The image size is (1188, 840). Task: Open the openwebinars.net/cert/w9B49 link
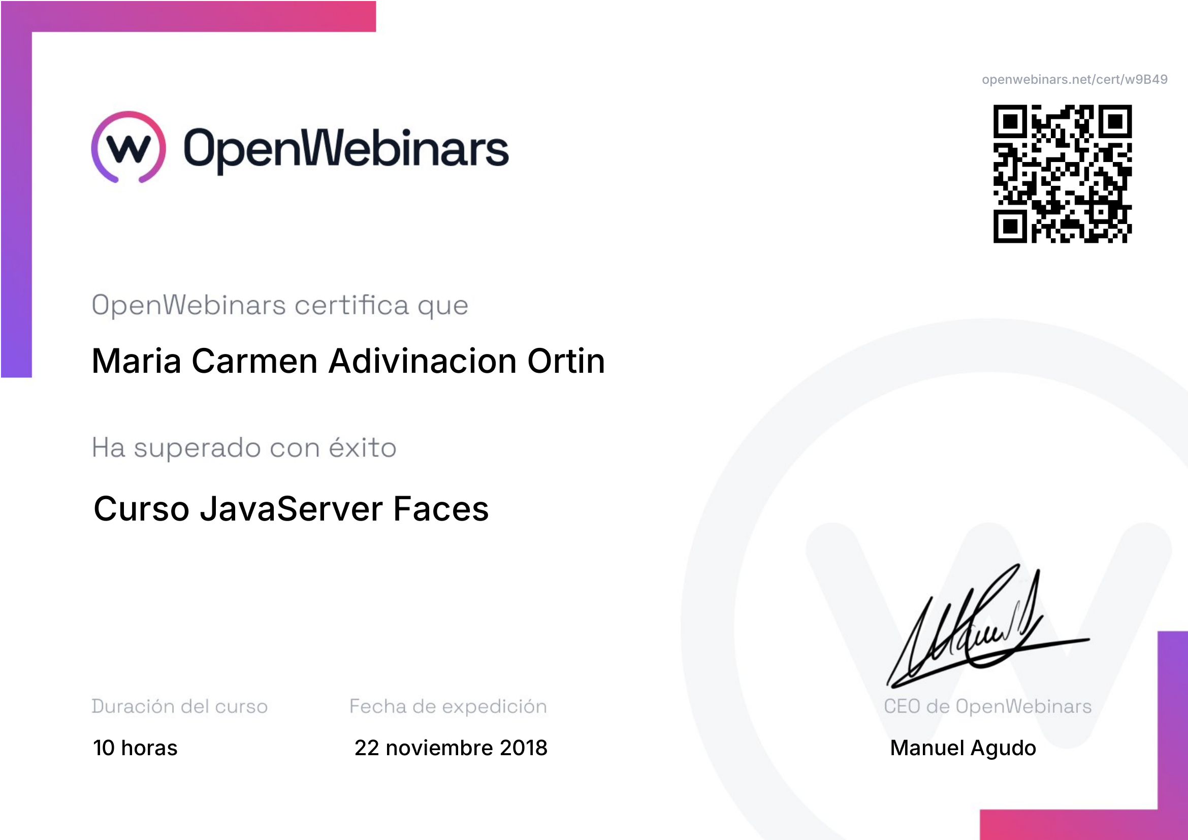click(x=1075, y=79)
